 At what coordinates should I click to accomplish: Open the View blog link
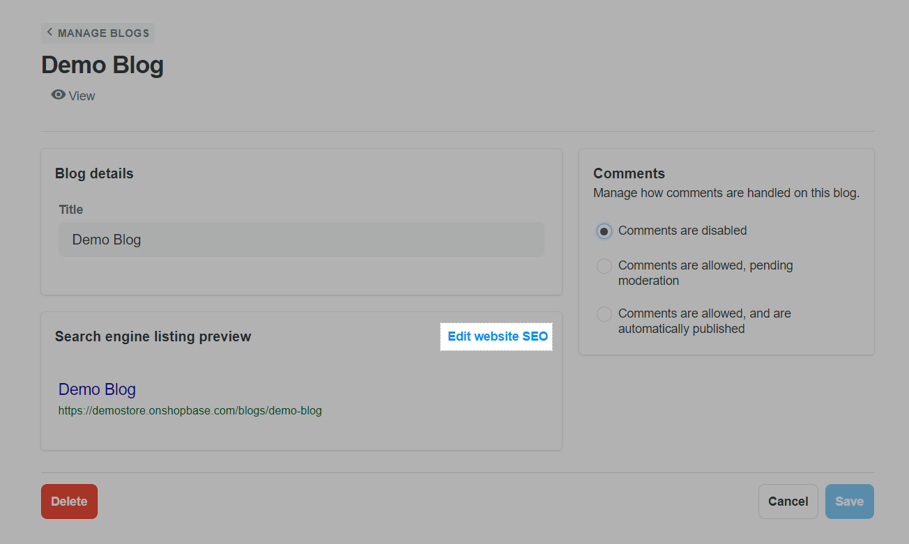[x=73, y=95]
